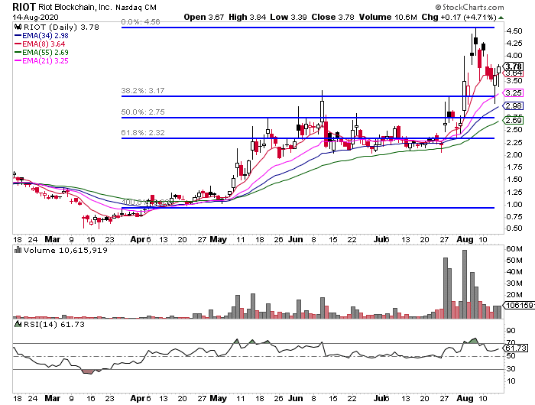Click the green up-triangle after Chg percentage
The height and width of the screenshot is (405, 535).
(x=501, y=18)
